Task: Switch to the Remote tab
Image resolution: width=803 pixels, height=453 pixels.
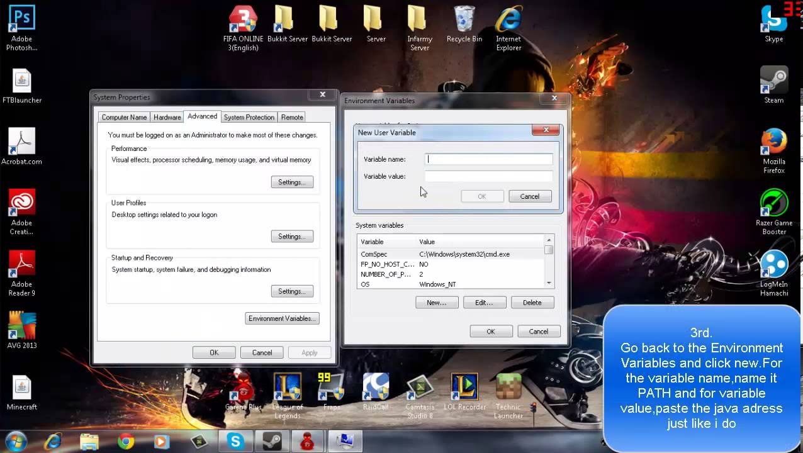Action: pyautogui.click(x=292, y=118)
